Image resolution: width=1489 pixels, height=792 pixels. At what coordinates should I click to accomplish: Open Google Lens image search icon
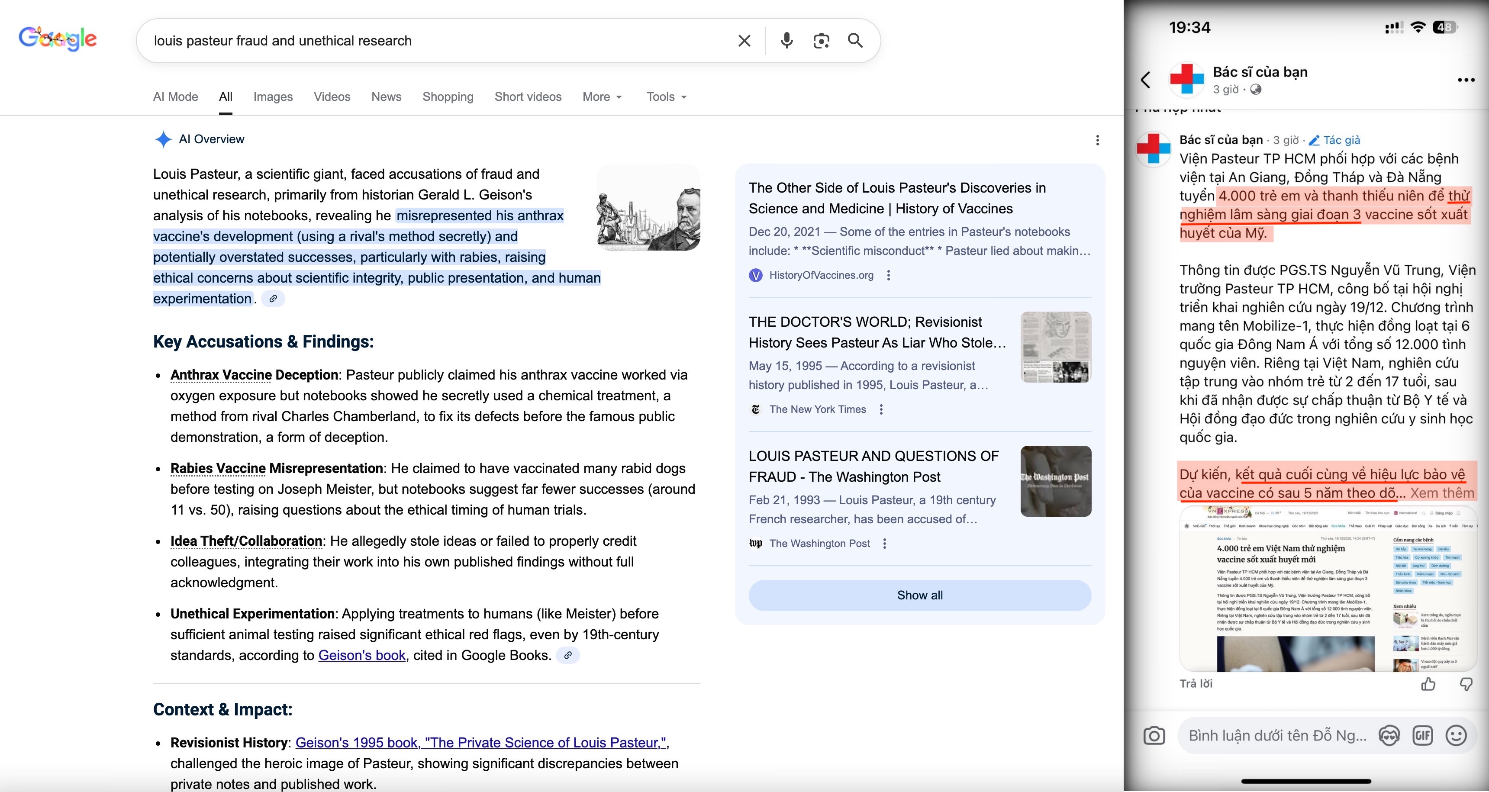tap(821, 41)
